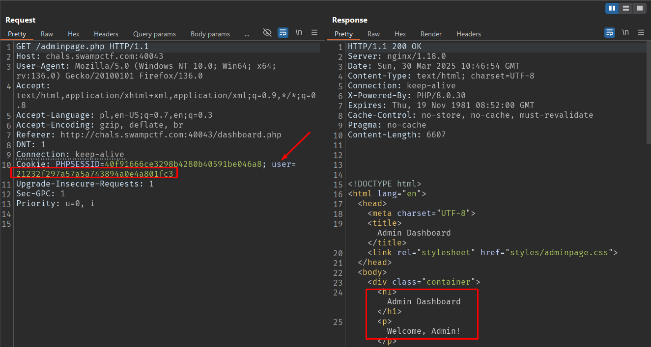
Task: Switch to combined single-pane layout icon
Action: (639, 8)
